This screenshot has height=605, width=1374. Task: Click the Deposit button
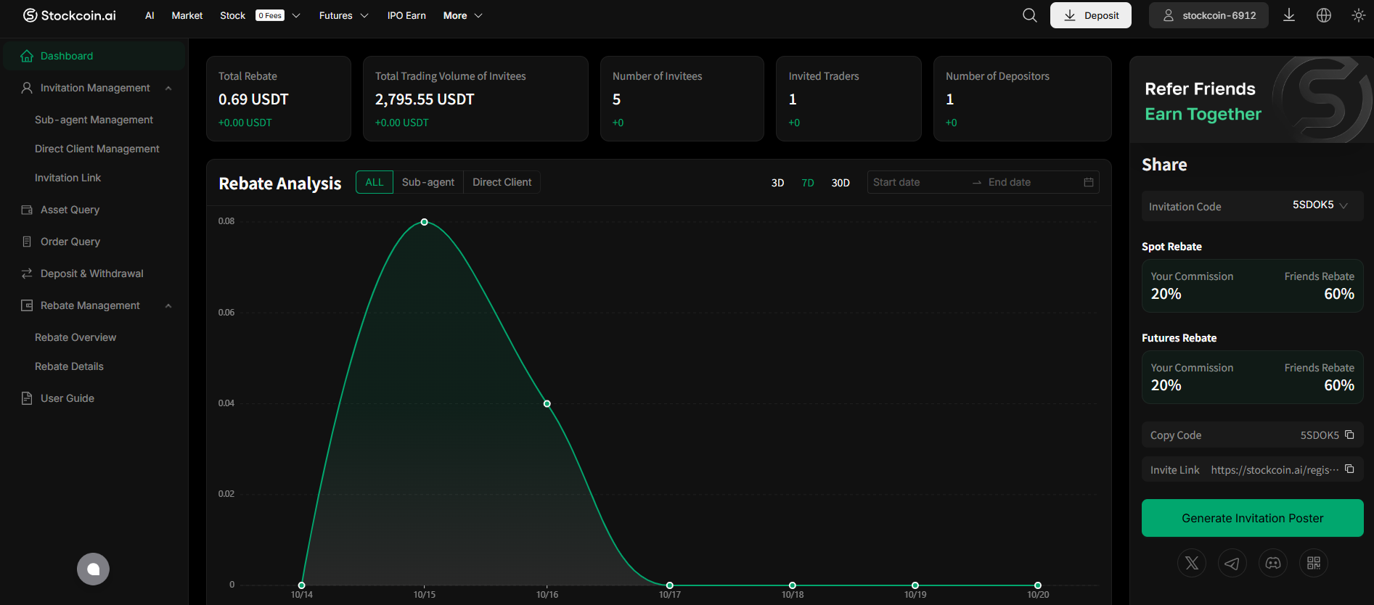(1091, 15)
